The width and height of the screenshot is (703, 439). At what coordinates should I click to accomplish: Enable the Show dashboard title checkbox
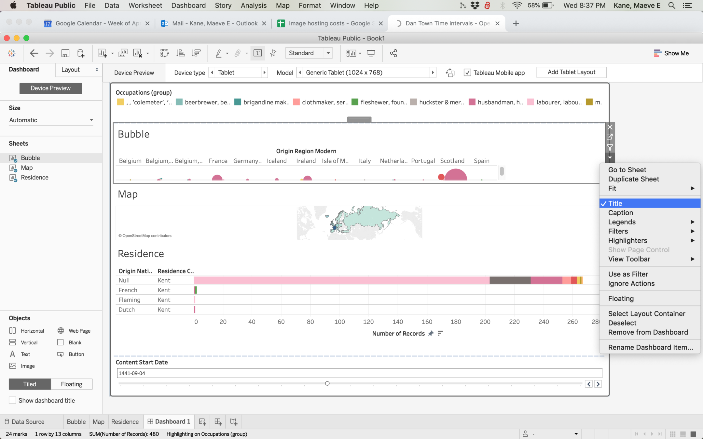(x=12, y=400)
